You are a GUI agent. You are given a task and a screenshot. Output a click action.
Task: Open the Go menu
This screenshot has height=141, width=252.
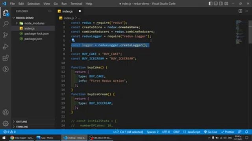(56, 4)
